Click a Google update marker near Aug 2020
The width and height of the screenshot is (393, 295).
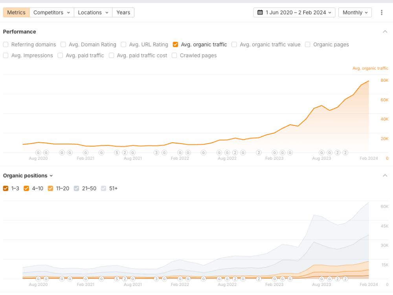pyautogui.click(x=38, y=153)
